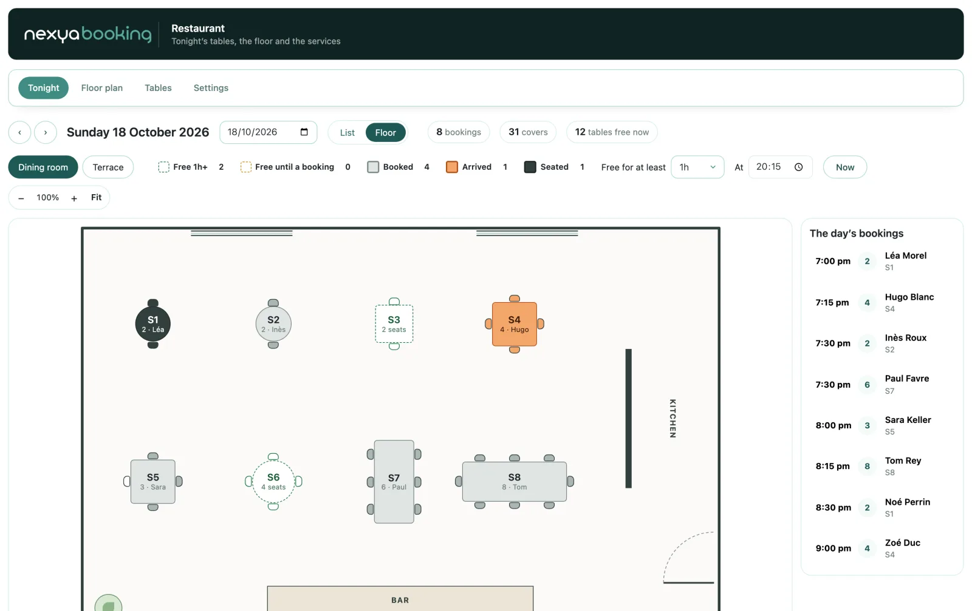972x611 pixels.
Task: Select table S7 Paul
Action: [x=394, y=482]
